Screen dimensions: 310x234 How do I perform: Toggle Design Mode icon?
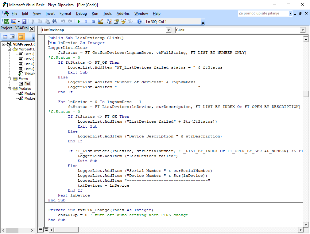click(100, 22)
